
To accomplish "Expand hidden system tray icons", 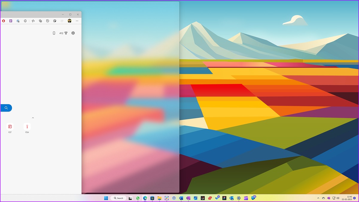I will pyautogui.click(x=318, y=198).
